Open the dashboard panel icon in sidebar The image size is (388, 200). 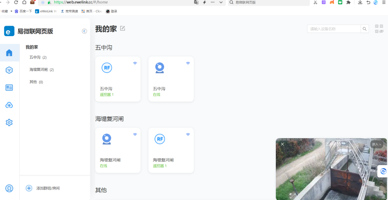[9, 87]
